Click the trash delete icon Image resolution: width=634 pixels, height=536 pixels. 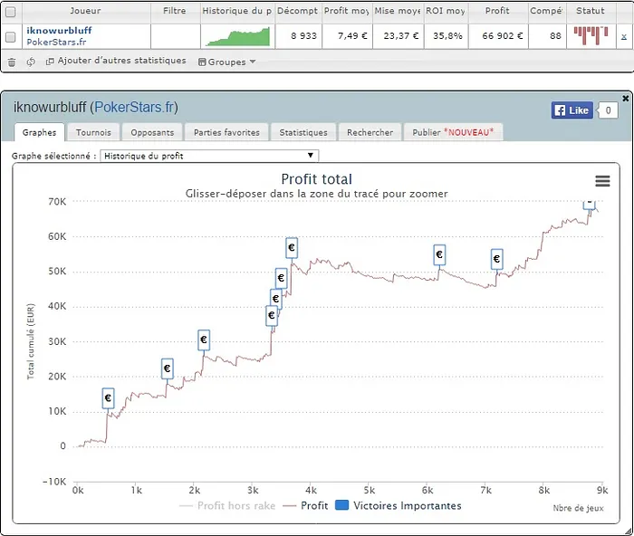[12, 62]
